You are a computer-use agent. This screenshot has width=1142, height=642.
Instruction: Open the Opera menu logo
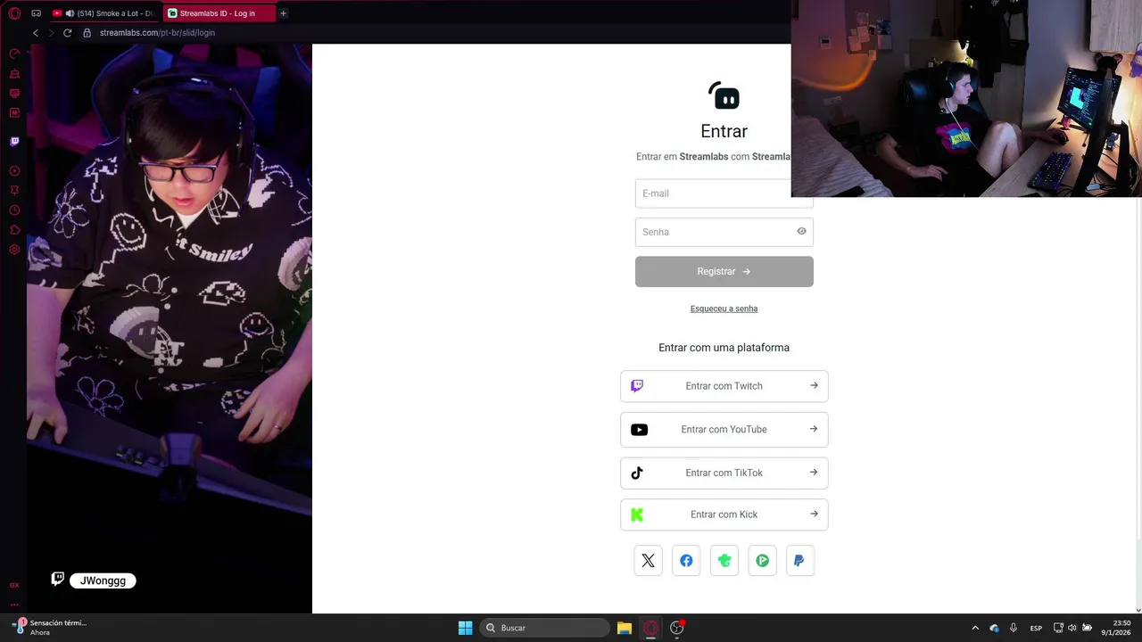14,13
